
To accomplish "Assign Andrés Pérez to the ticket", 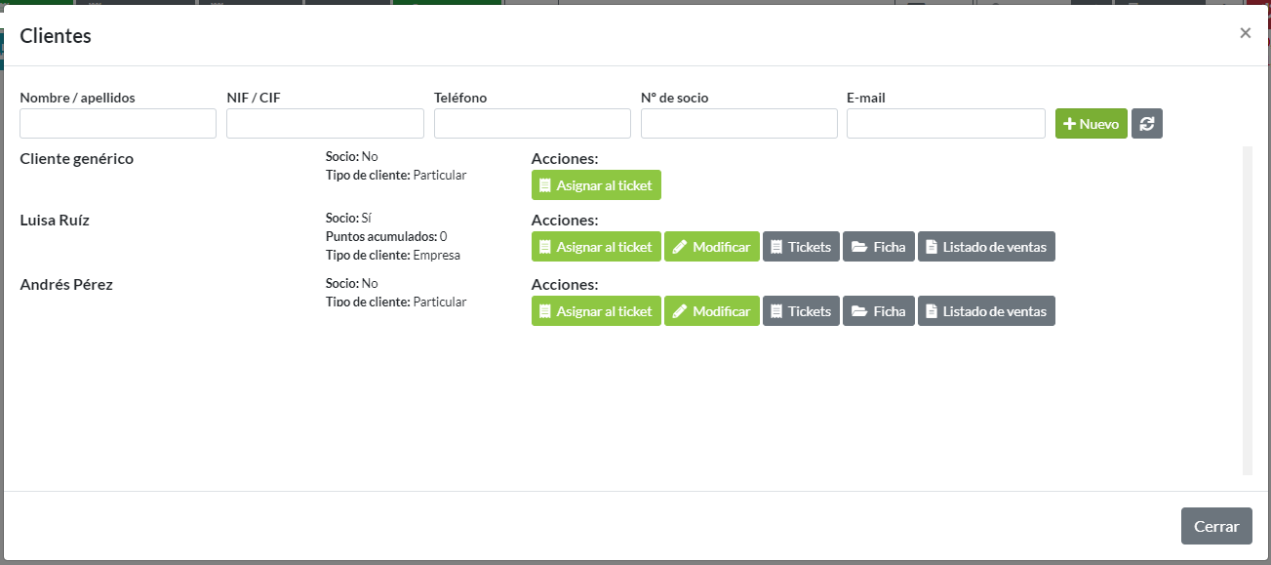I will click(596, 311).
